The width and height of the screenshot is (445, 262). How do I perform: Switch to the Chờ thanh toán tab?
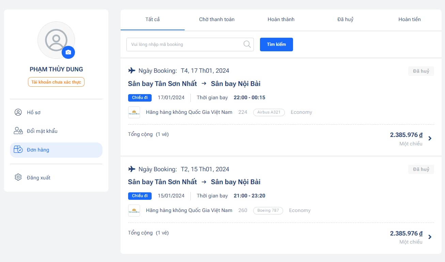217,19
